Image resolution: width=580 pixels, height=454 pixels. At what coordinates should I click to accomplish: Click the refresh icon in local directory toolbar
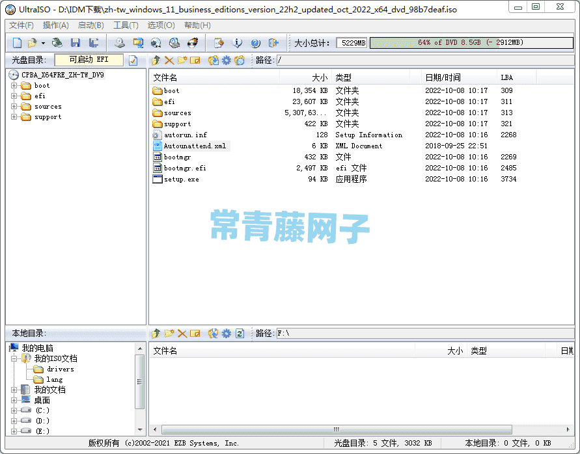pos(240,334)
